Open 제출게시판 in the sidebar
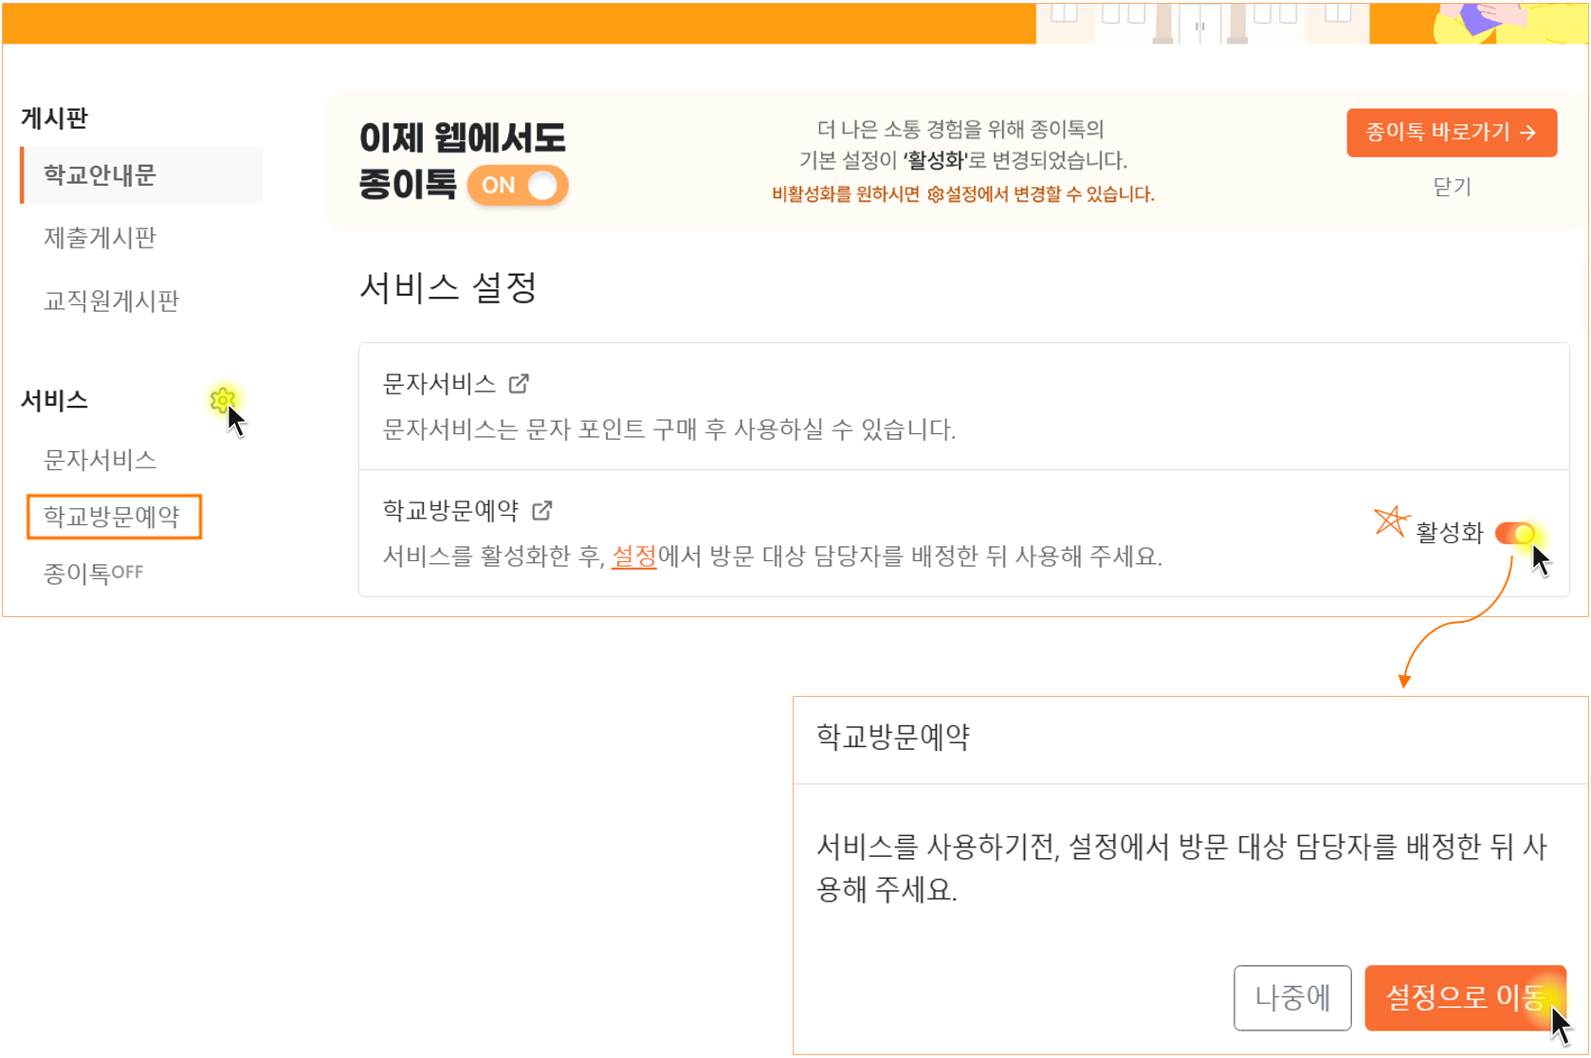 [100, 238]
